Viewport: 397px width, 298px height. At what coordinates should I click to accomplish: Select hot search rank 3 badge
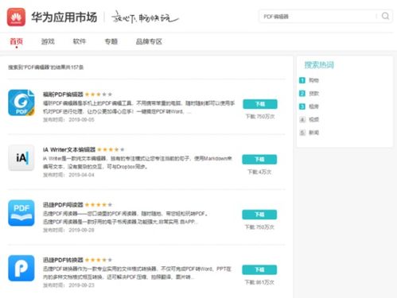pyautogui.click(x=302, y=106)
